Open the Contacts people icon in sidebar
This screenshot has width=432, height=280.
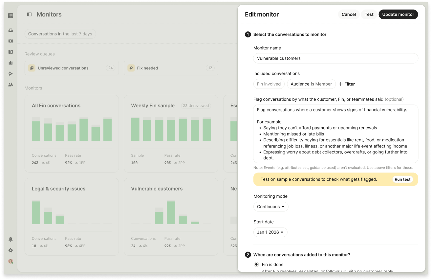pyautogui.click(x=11, y=85)
